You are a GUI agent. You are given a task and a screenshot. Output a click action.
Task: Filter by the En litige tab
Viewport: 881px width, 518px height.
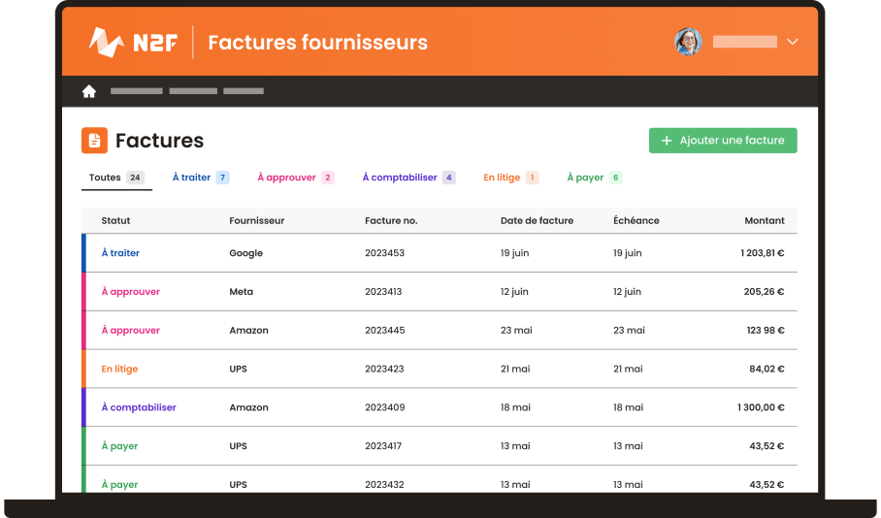pyautogui.click(x=510, y=178)
